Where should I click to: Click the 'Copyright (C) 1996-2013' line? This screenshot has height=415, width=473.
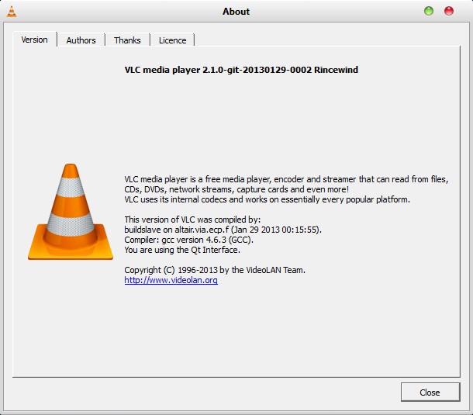[215, 270]
